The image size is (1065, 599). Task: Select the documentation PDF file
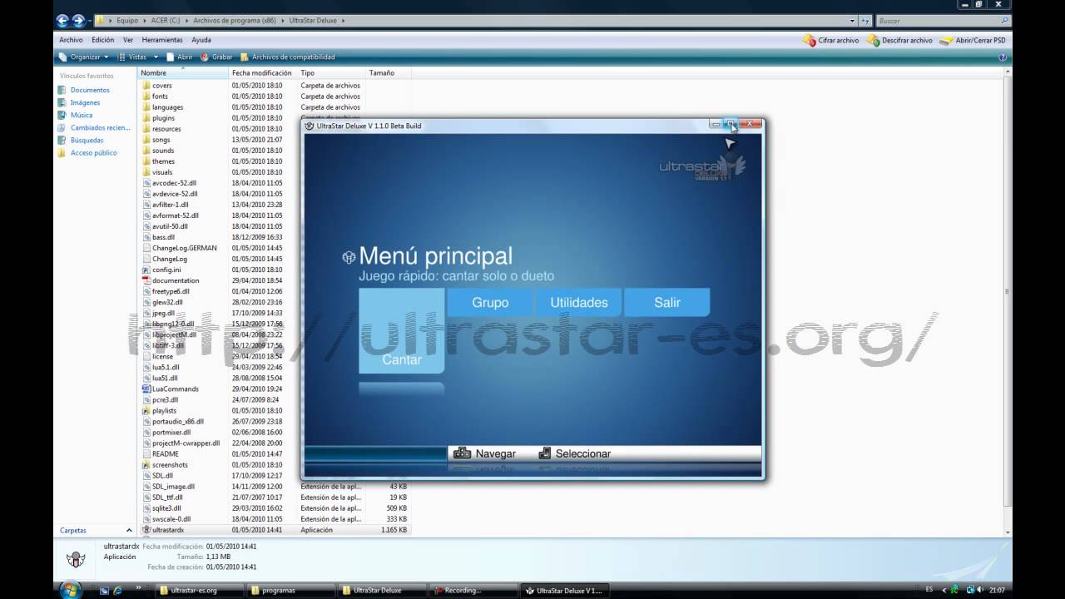(170, 280)
